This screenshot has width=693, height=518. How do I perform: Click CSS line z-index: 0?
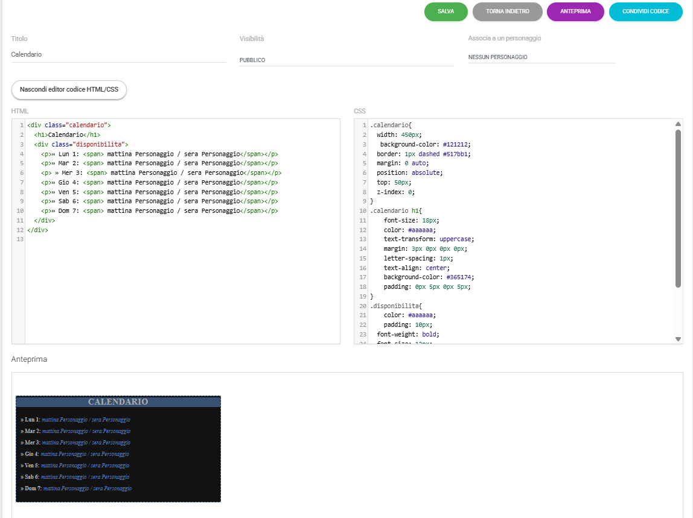click(x=395, y=192)
